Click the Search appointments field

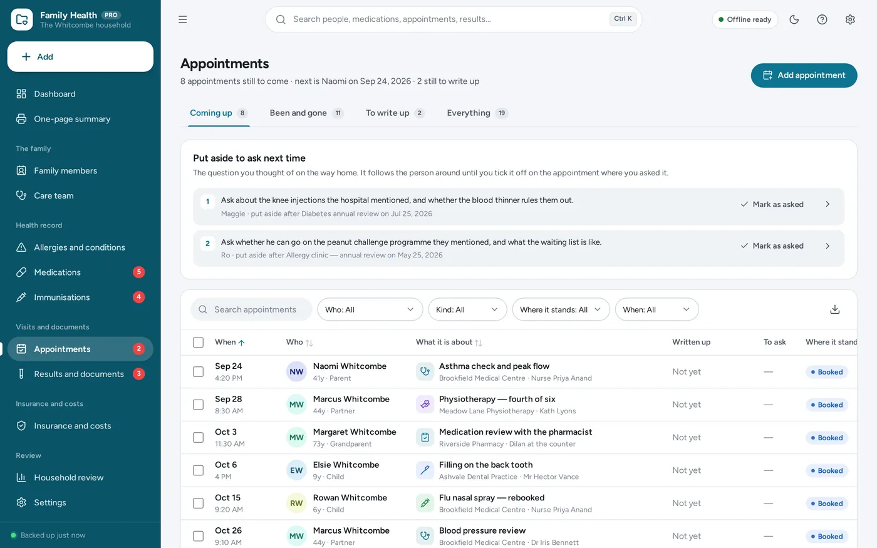pos(251,309)
